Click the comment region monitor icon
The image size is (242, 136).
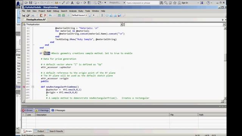(x=107, y=15)
